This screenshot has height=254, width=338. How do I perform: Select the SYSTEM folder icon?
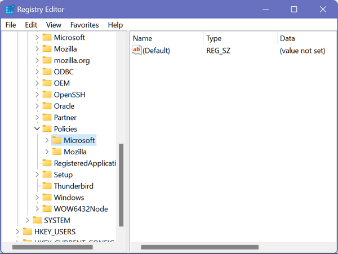[37, 220]
